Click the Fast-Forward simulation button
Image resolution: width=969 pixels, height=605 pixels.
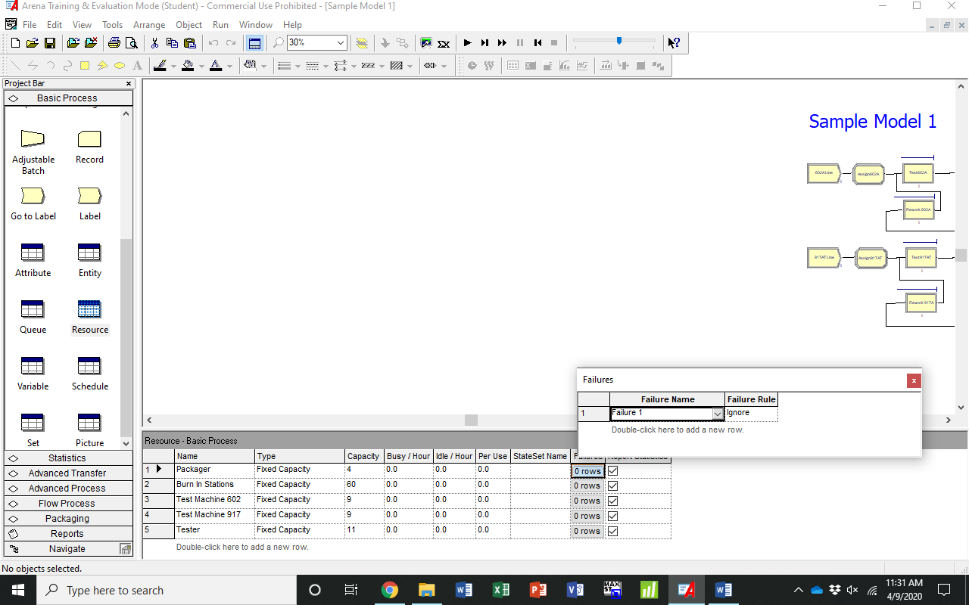[502, 43]
